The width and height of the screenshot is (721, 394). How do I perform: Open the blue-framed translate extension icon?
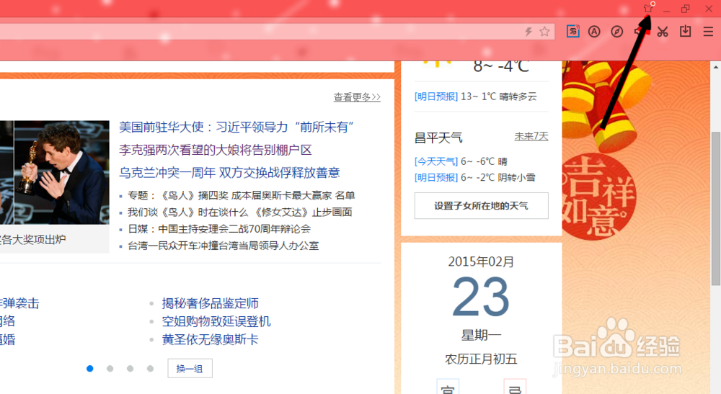[x=573, y=31]
